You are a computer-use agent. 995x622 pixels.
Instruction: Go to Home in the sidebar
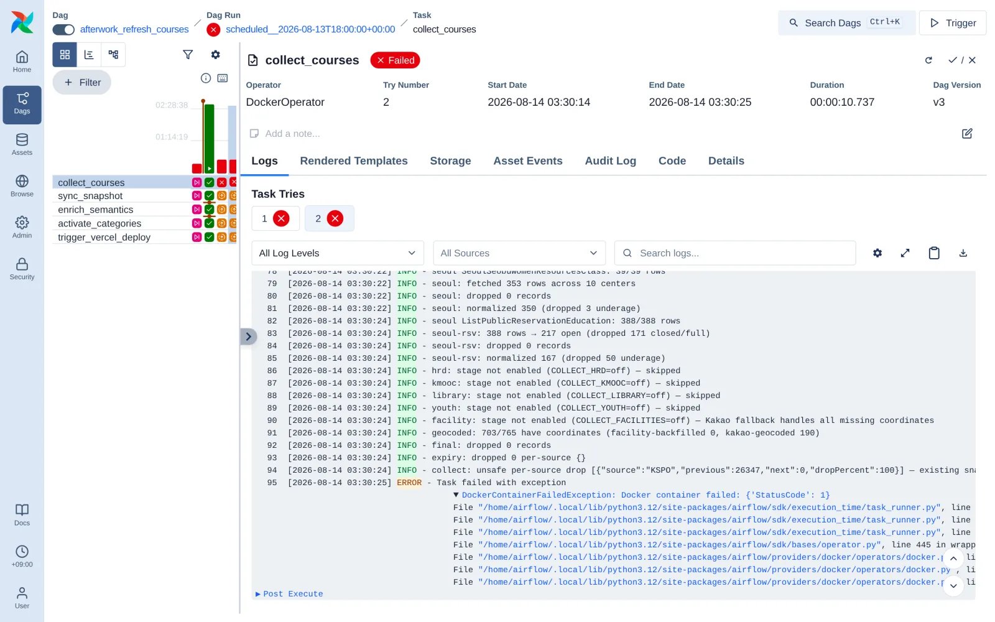coord(22,62)
